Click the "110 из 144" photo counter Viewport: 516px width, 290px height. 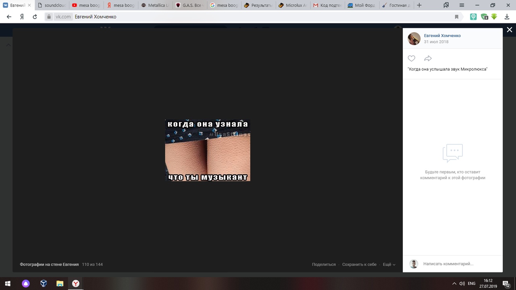pos(92,264)
